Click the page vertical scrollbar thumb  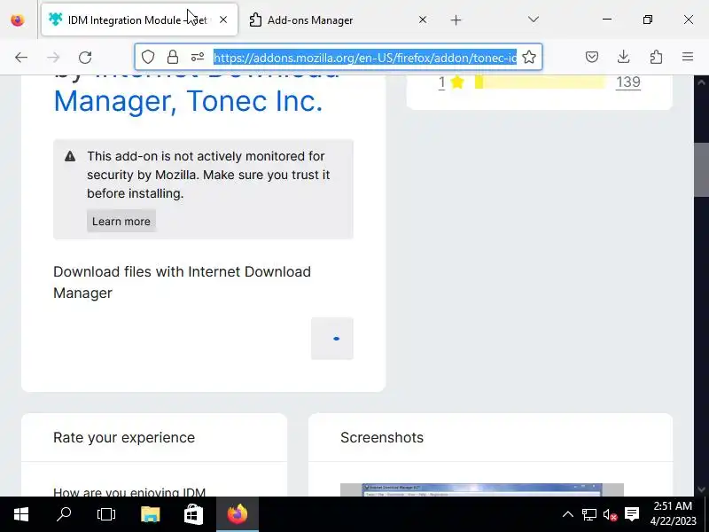coord(701,169)
